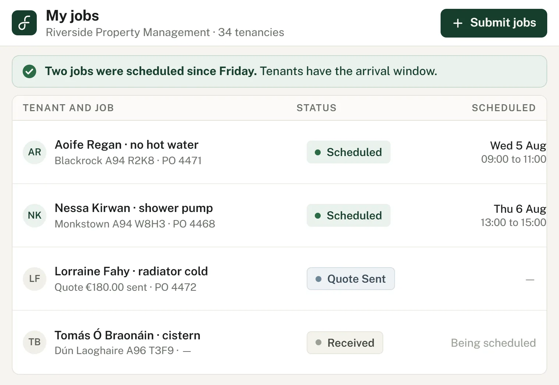Click Scheduled status badge for Aoife Regan
The image size is (559, 385).
(348, 152)
